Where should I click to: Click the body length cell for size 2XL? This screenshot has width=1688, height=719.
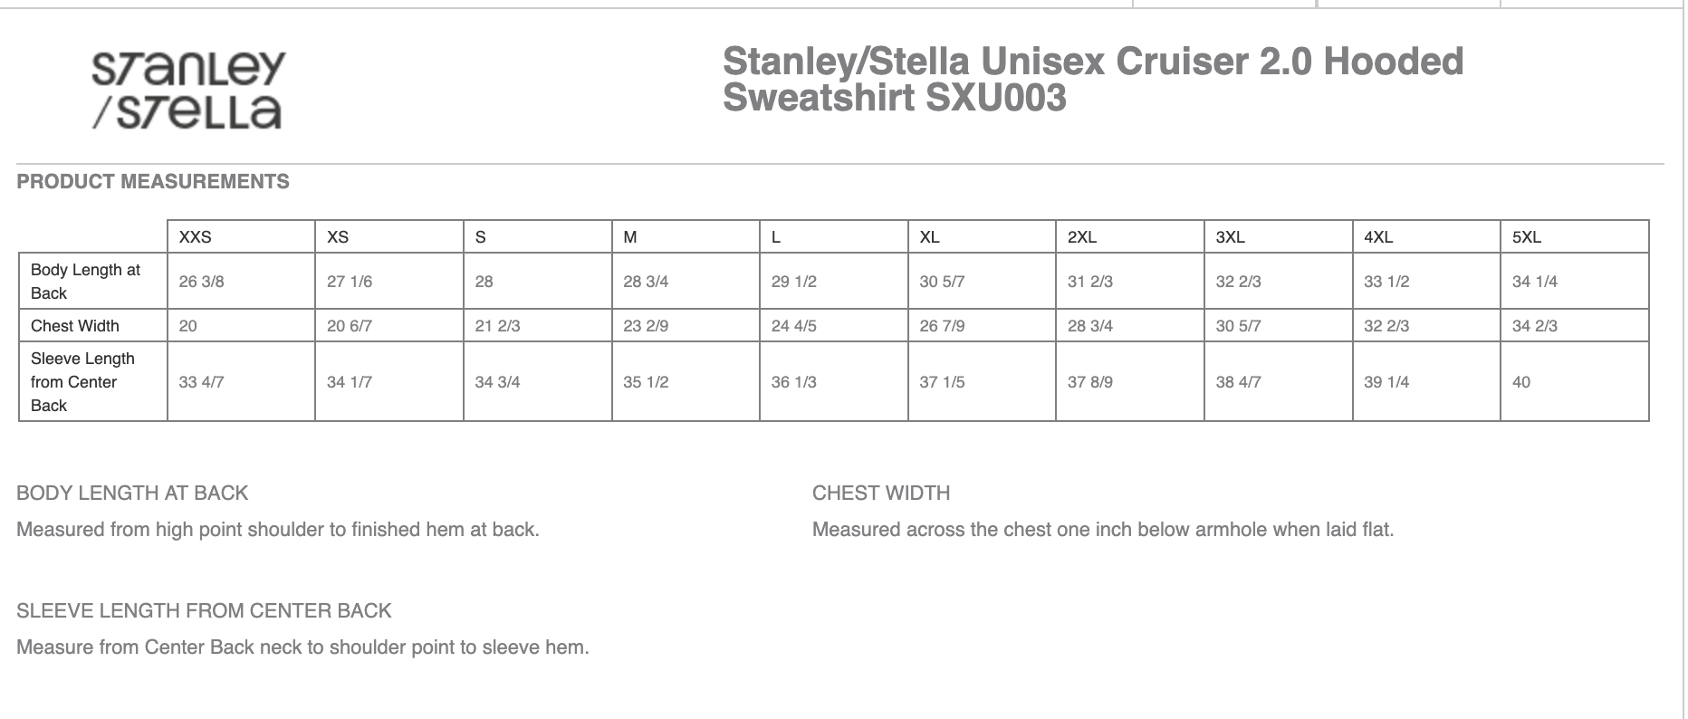point(1090,282)
